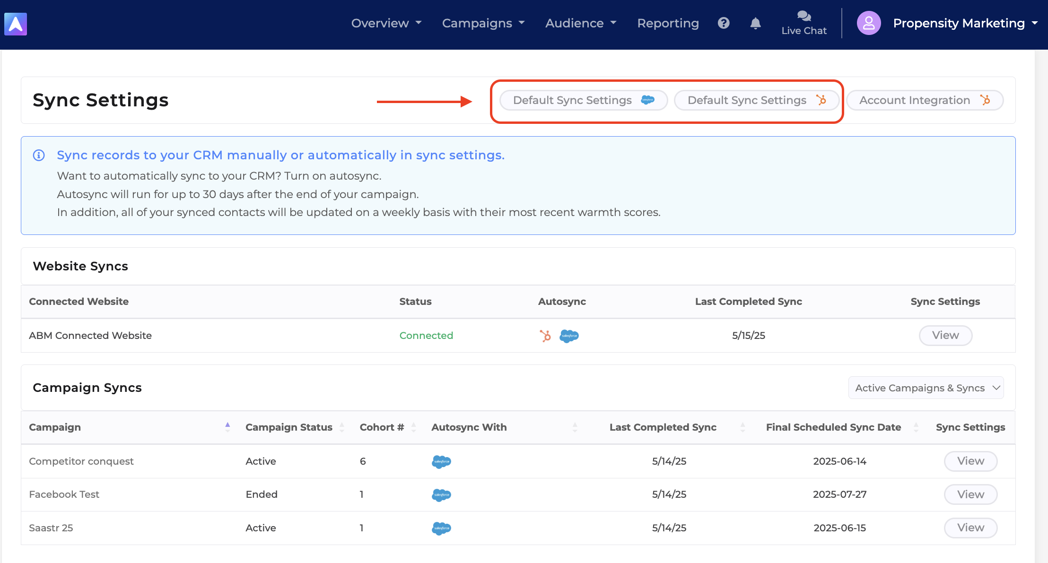Click the info icon in the blue banner
This screenshot has width=1048, height=563.
pyautogui.click(x=39, y=155)
